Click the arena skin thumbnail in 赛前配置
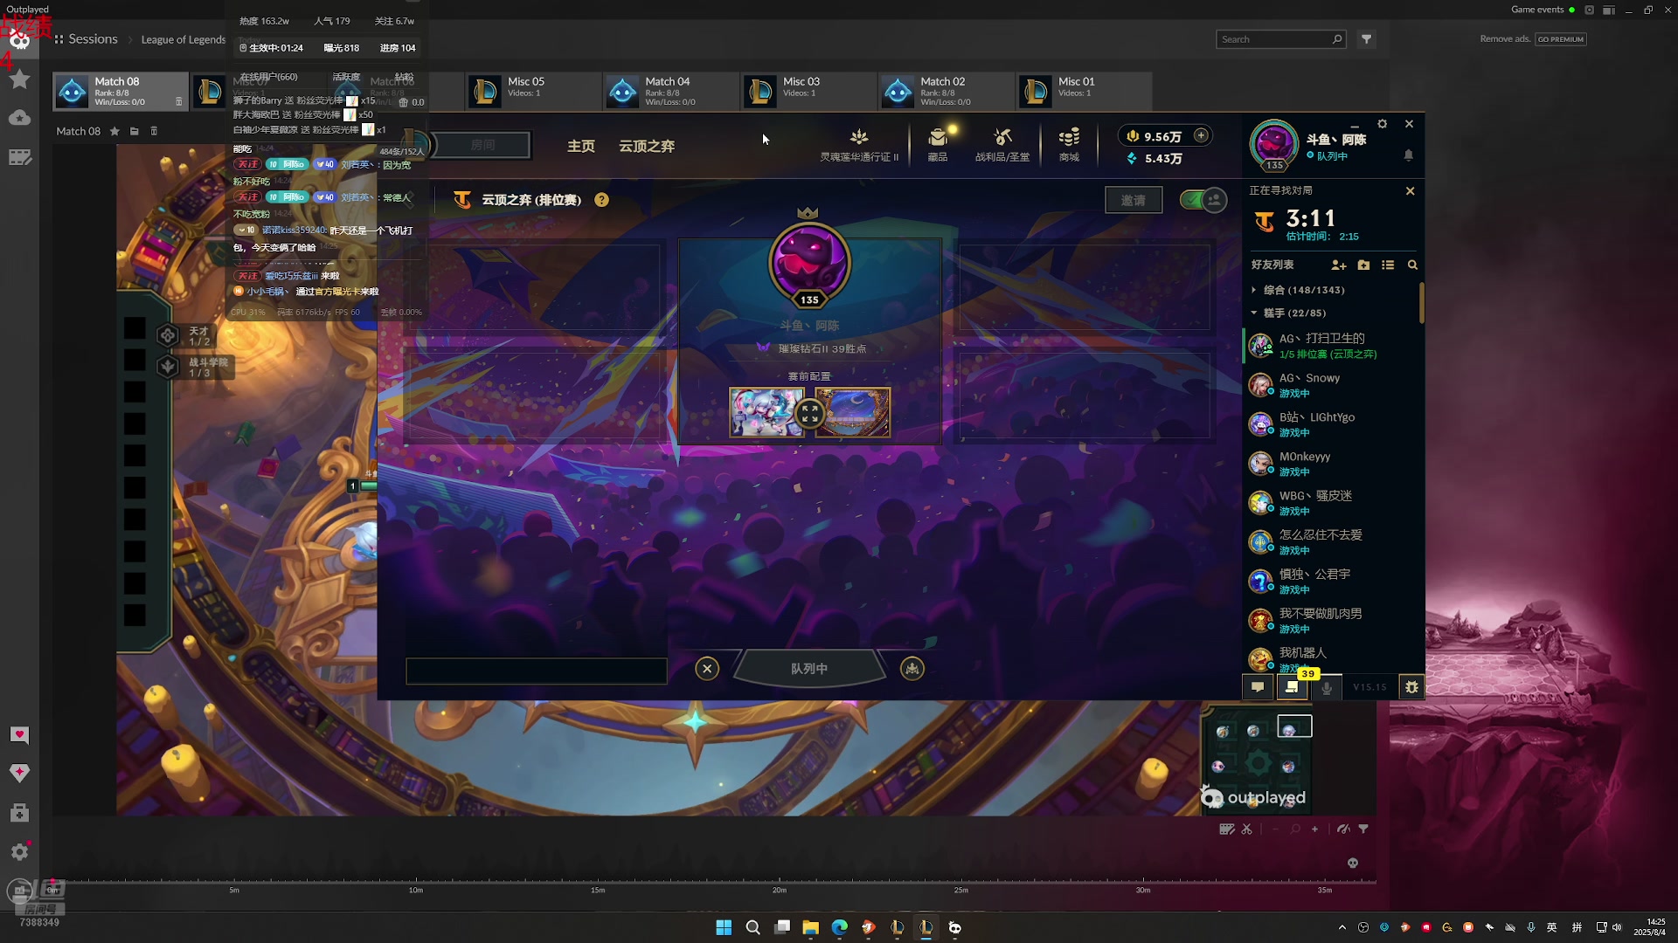 pyautogui.click(x=853, y=412)
